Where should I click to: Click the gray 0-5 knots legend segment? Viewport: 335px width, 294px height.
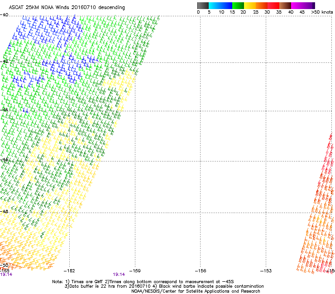(x=203, y=5)
